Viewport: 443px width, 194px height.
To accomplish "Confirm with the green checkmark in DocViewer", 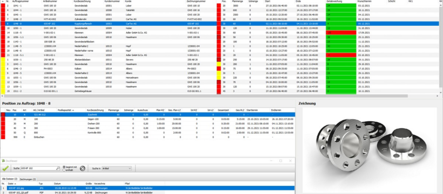I will coord(5,168).
